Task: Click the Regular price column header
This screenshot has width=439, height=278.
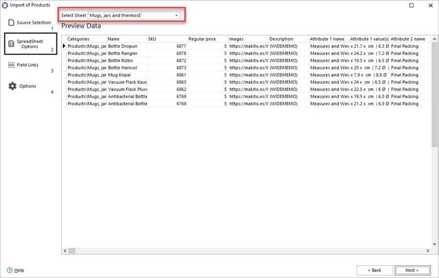Action: (207, 39)
